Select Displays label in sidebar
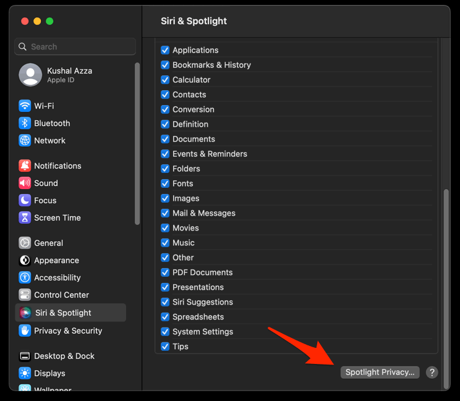 tap(49, 373)
